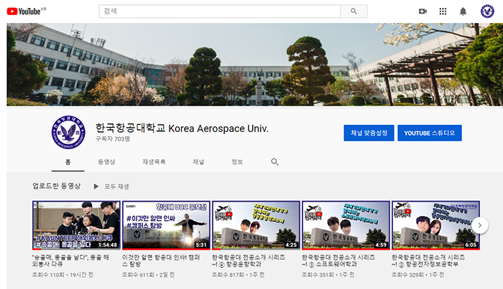503x289 pixels.
Task: Open series title ② 항공전자정보공학부
Action: point(428,260)
